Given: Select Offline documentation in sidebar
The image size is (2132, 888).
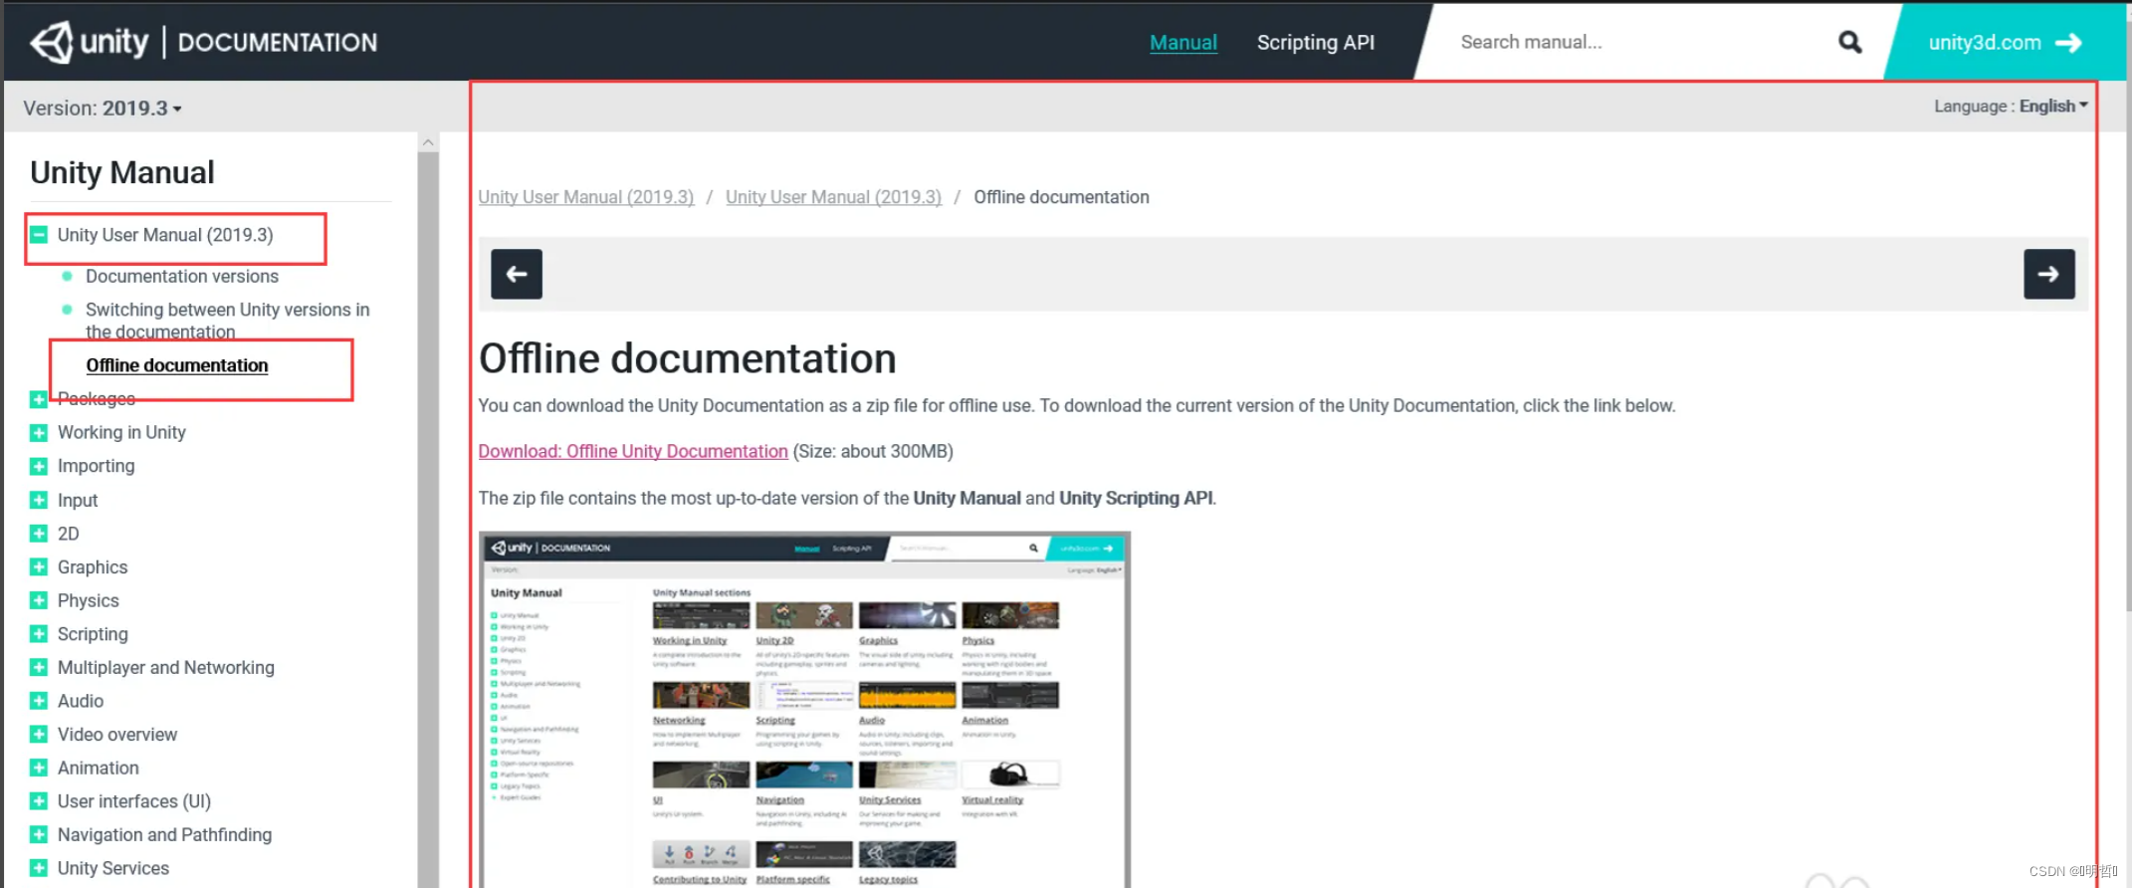Looking at the screenshot, I should pyautogui.click(x=177, y=365).
